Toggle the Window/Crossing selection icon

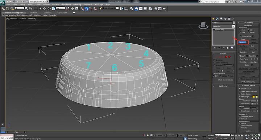[x=40, y=8]
